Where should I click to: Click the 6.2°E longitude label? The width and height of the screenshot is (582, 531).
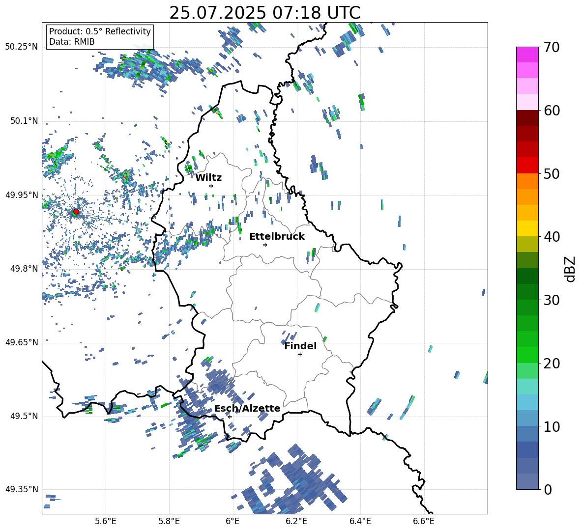[x=296, y=521]
